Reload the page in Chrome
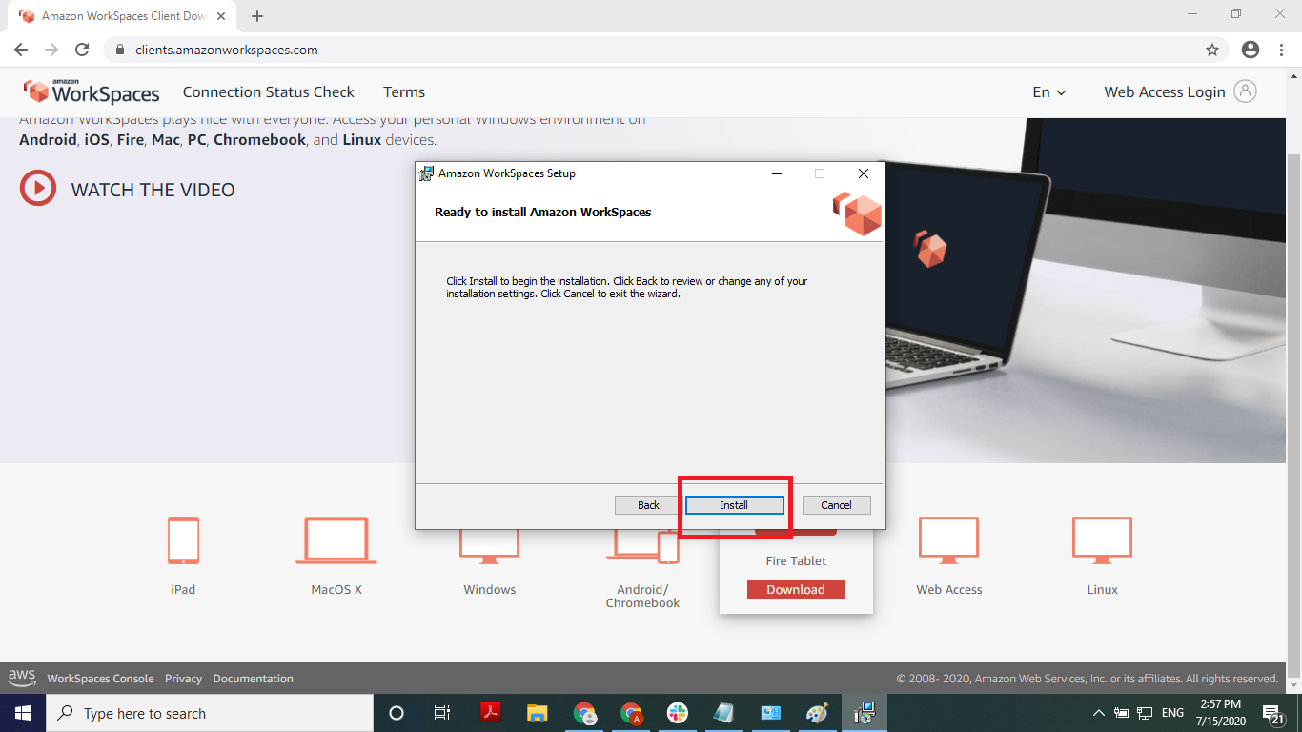 82,50
